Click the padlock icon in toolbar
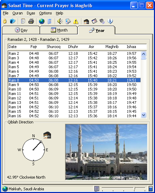 click(5, 21)
